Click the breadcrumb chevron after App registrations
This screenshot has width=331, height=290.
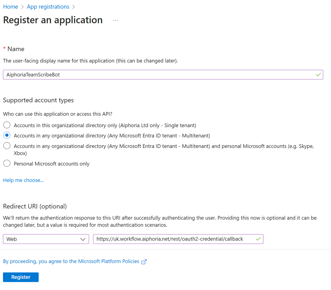pos(73,6)
